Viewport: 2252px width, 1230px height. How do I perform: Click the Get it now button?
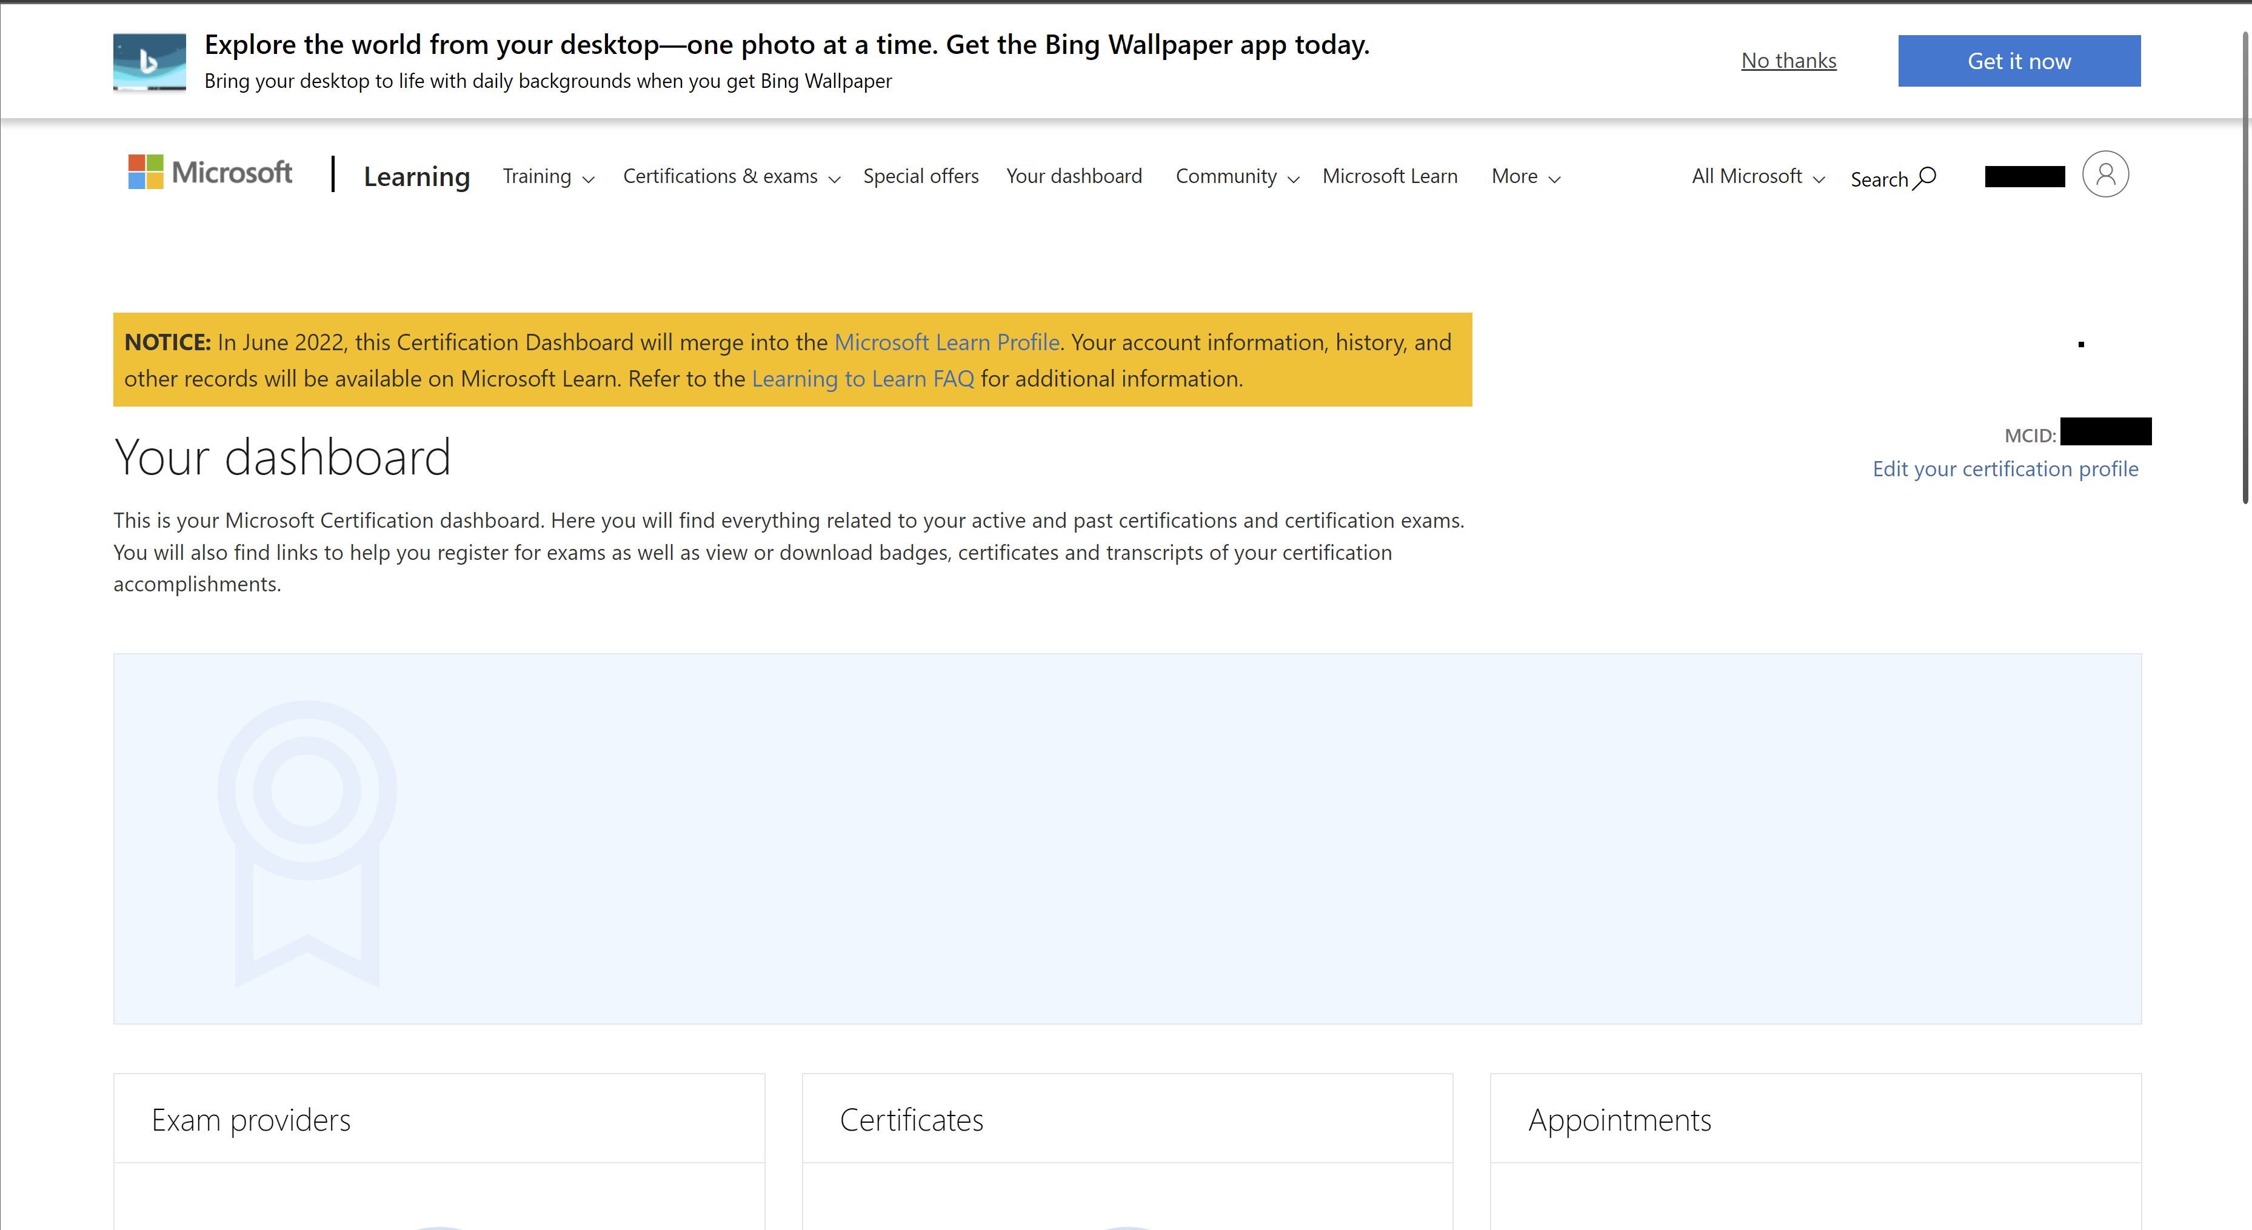point(2019,60)
